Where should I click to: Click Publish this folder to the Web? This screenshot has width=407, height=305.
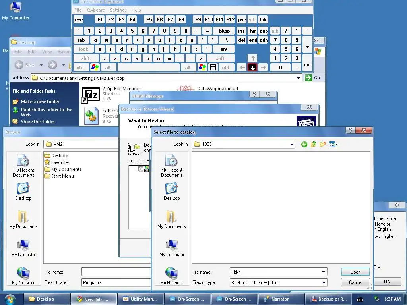47,112
